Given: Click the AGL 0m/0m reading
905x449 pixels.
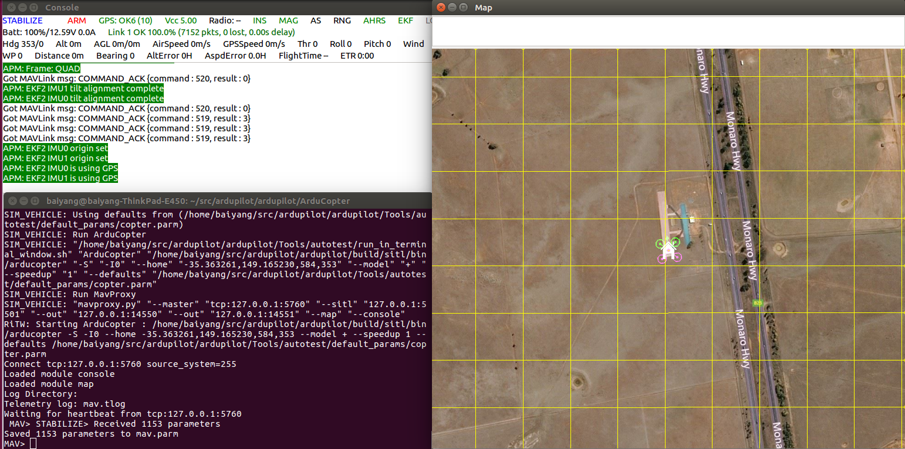Looking at the screenshot, I should [117, 44].
